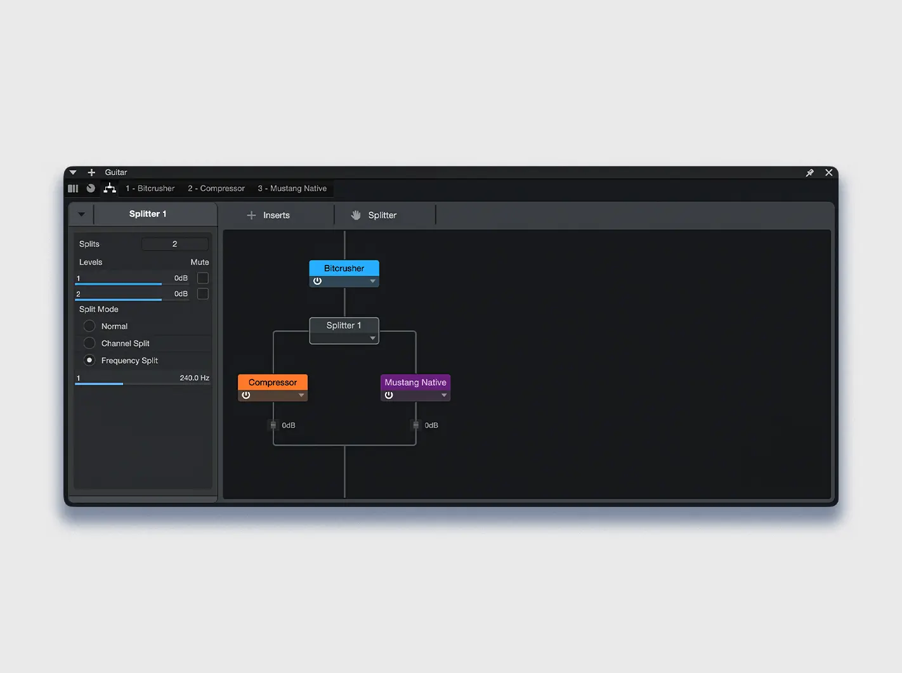Adjust the 240.0 Hz frequency split slider

(x=123, y=383)
